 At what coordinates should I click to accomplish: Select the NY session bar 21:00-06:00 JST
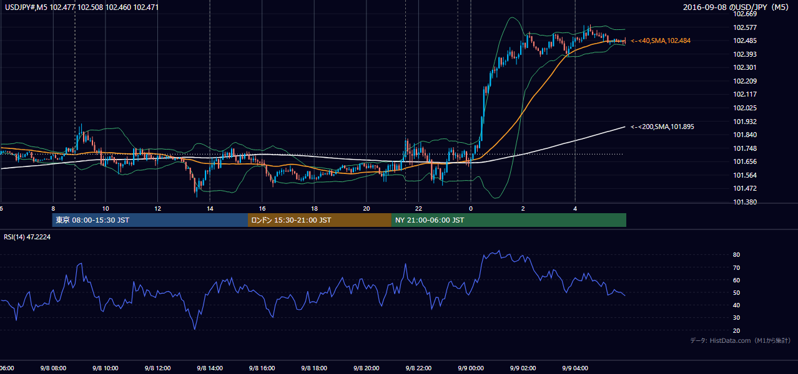pos(509,220)
